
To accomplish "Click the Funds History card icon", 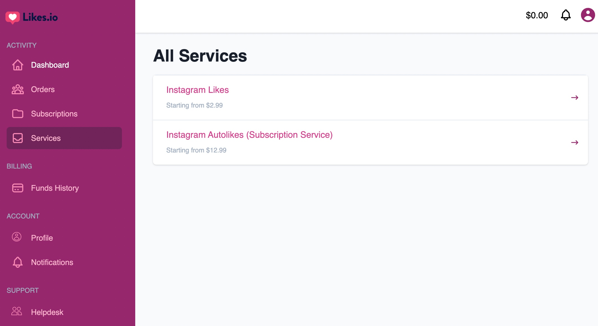I will click(18, 188).
